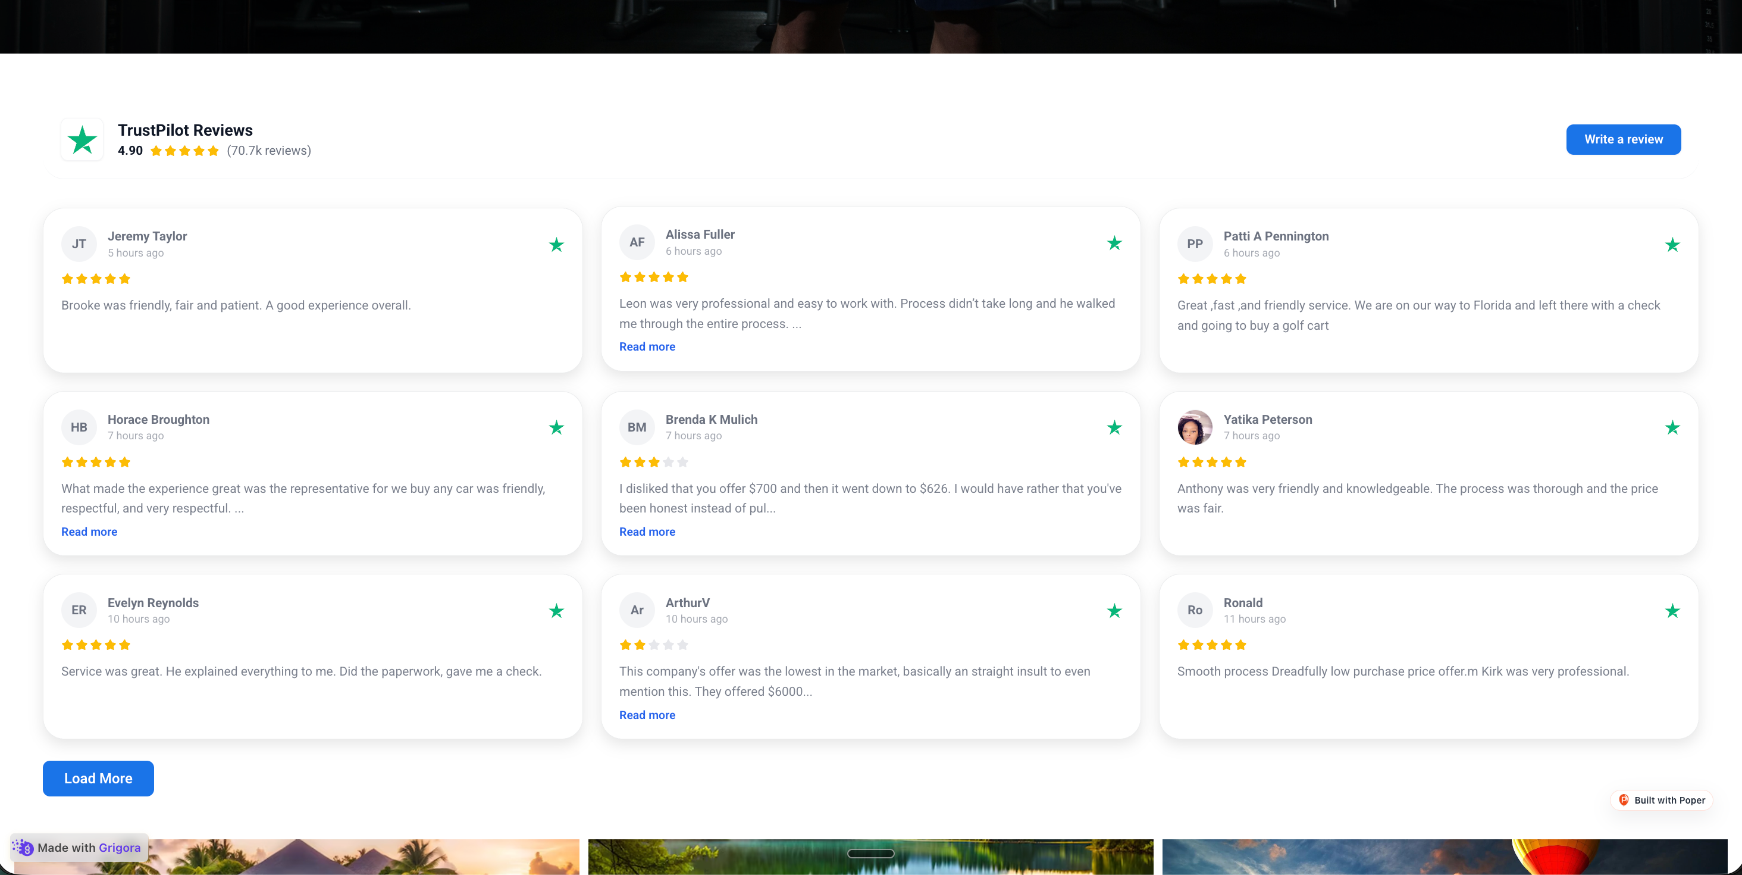
Task: Click the '5 hours ago' timestamp
Action: coord(135,253)
